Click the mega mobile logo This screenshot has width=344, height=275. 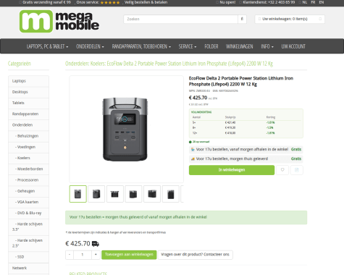click(59, 21)
